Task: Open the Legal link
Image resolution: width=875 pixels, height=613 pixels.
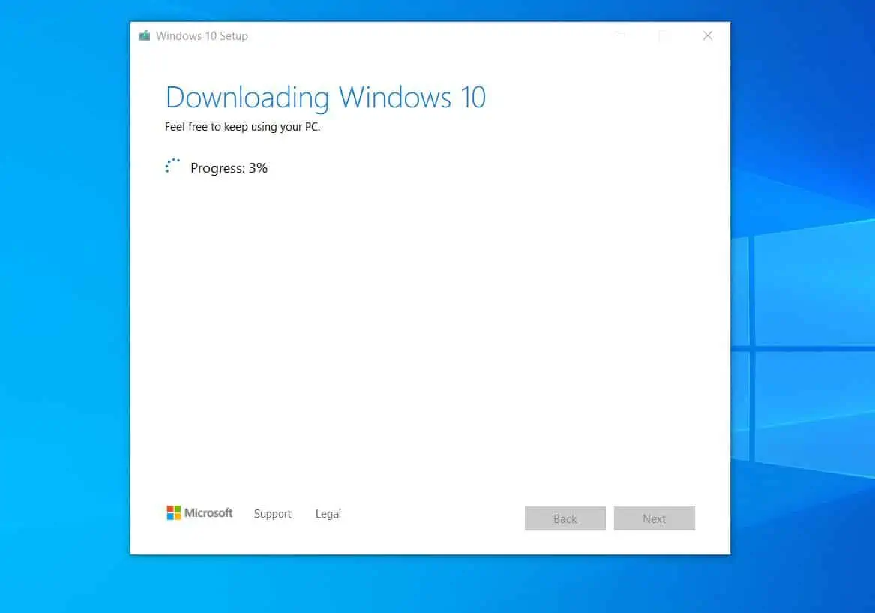Action: click(328, 514)
